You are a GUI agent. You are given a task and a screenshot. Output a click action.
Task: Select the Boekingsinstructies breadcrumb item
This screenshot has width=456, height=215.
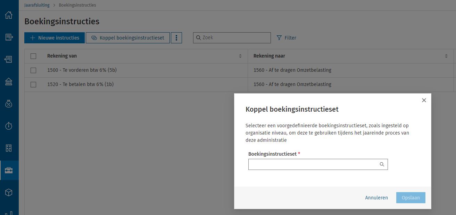point(77,5)
